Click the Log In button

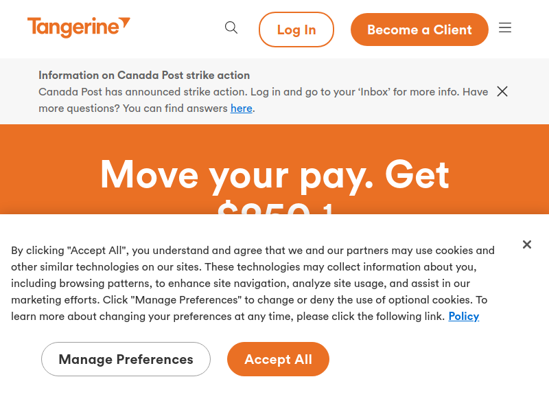tap(296, 30)
